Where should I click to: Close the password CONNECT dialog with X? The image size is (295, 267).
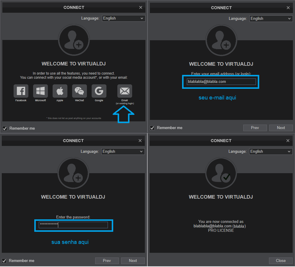pos(140,141)
